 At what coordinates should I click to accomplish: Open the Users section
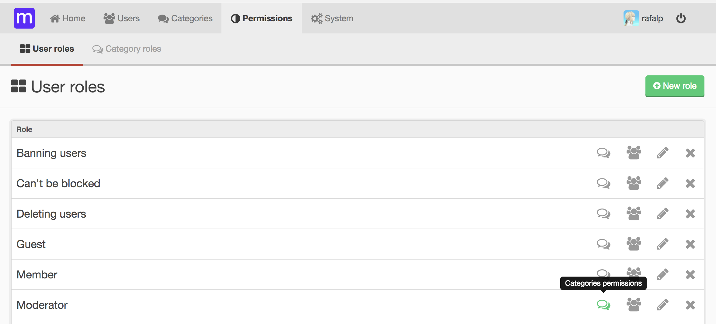click(121, 18)
